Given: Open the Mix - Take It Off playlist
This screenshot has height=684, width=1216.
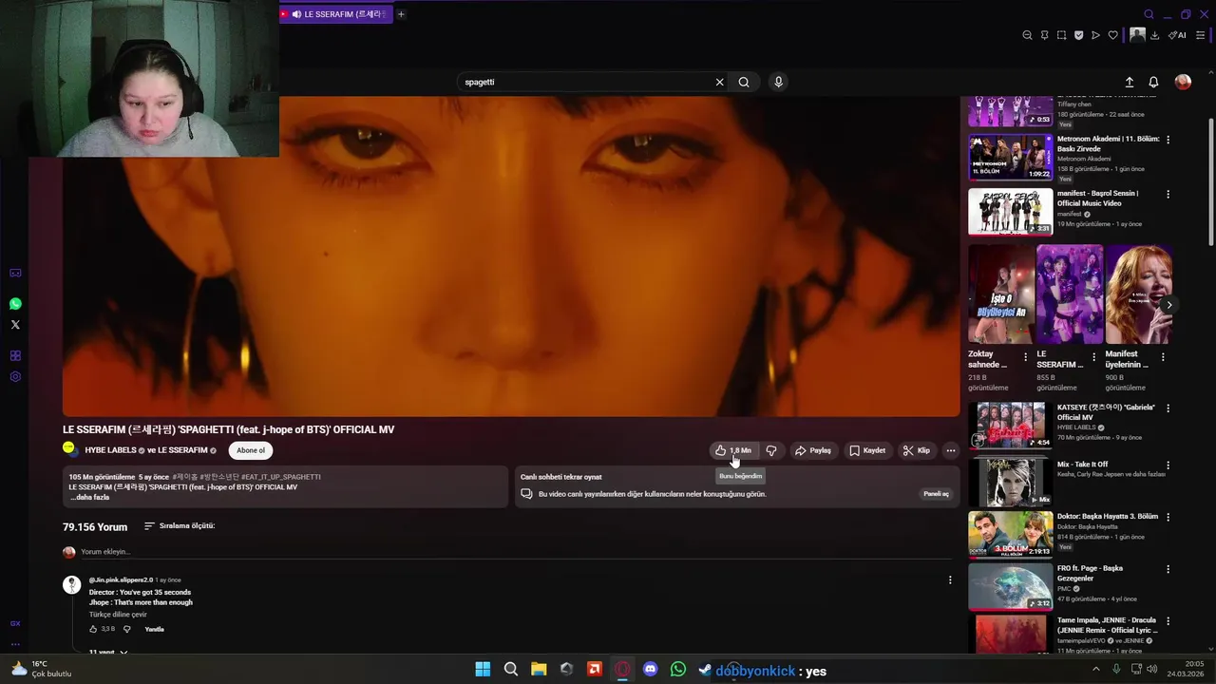Looking at the screenshot, I should pos(1010,482).
